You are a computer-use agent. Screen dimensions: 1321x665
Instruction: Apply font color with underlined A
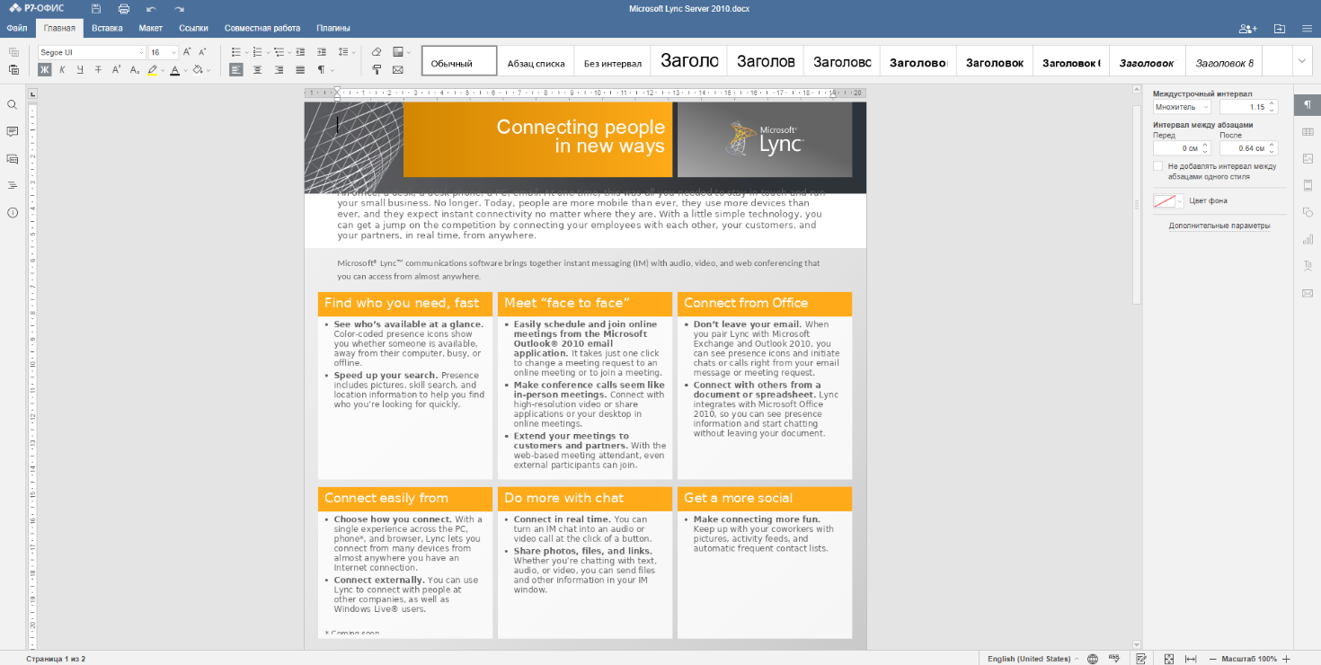coord(174,69)
